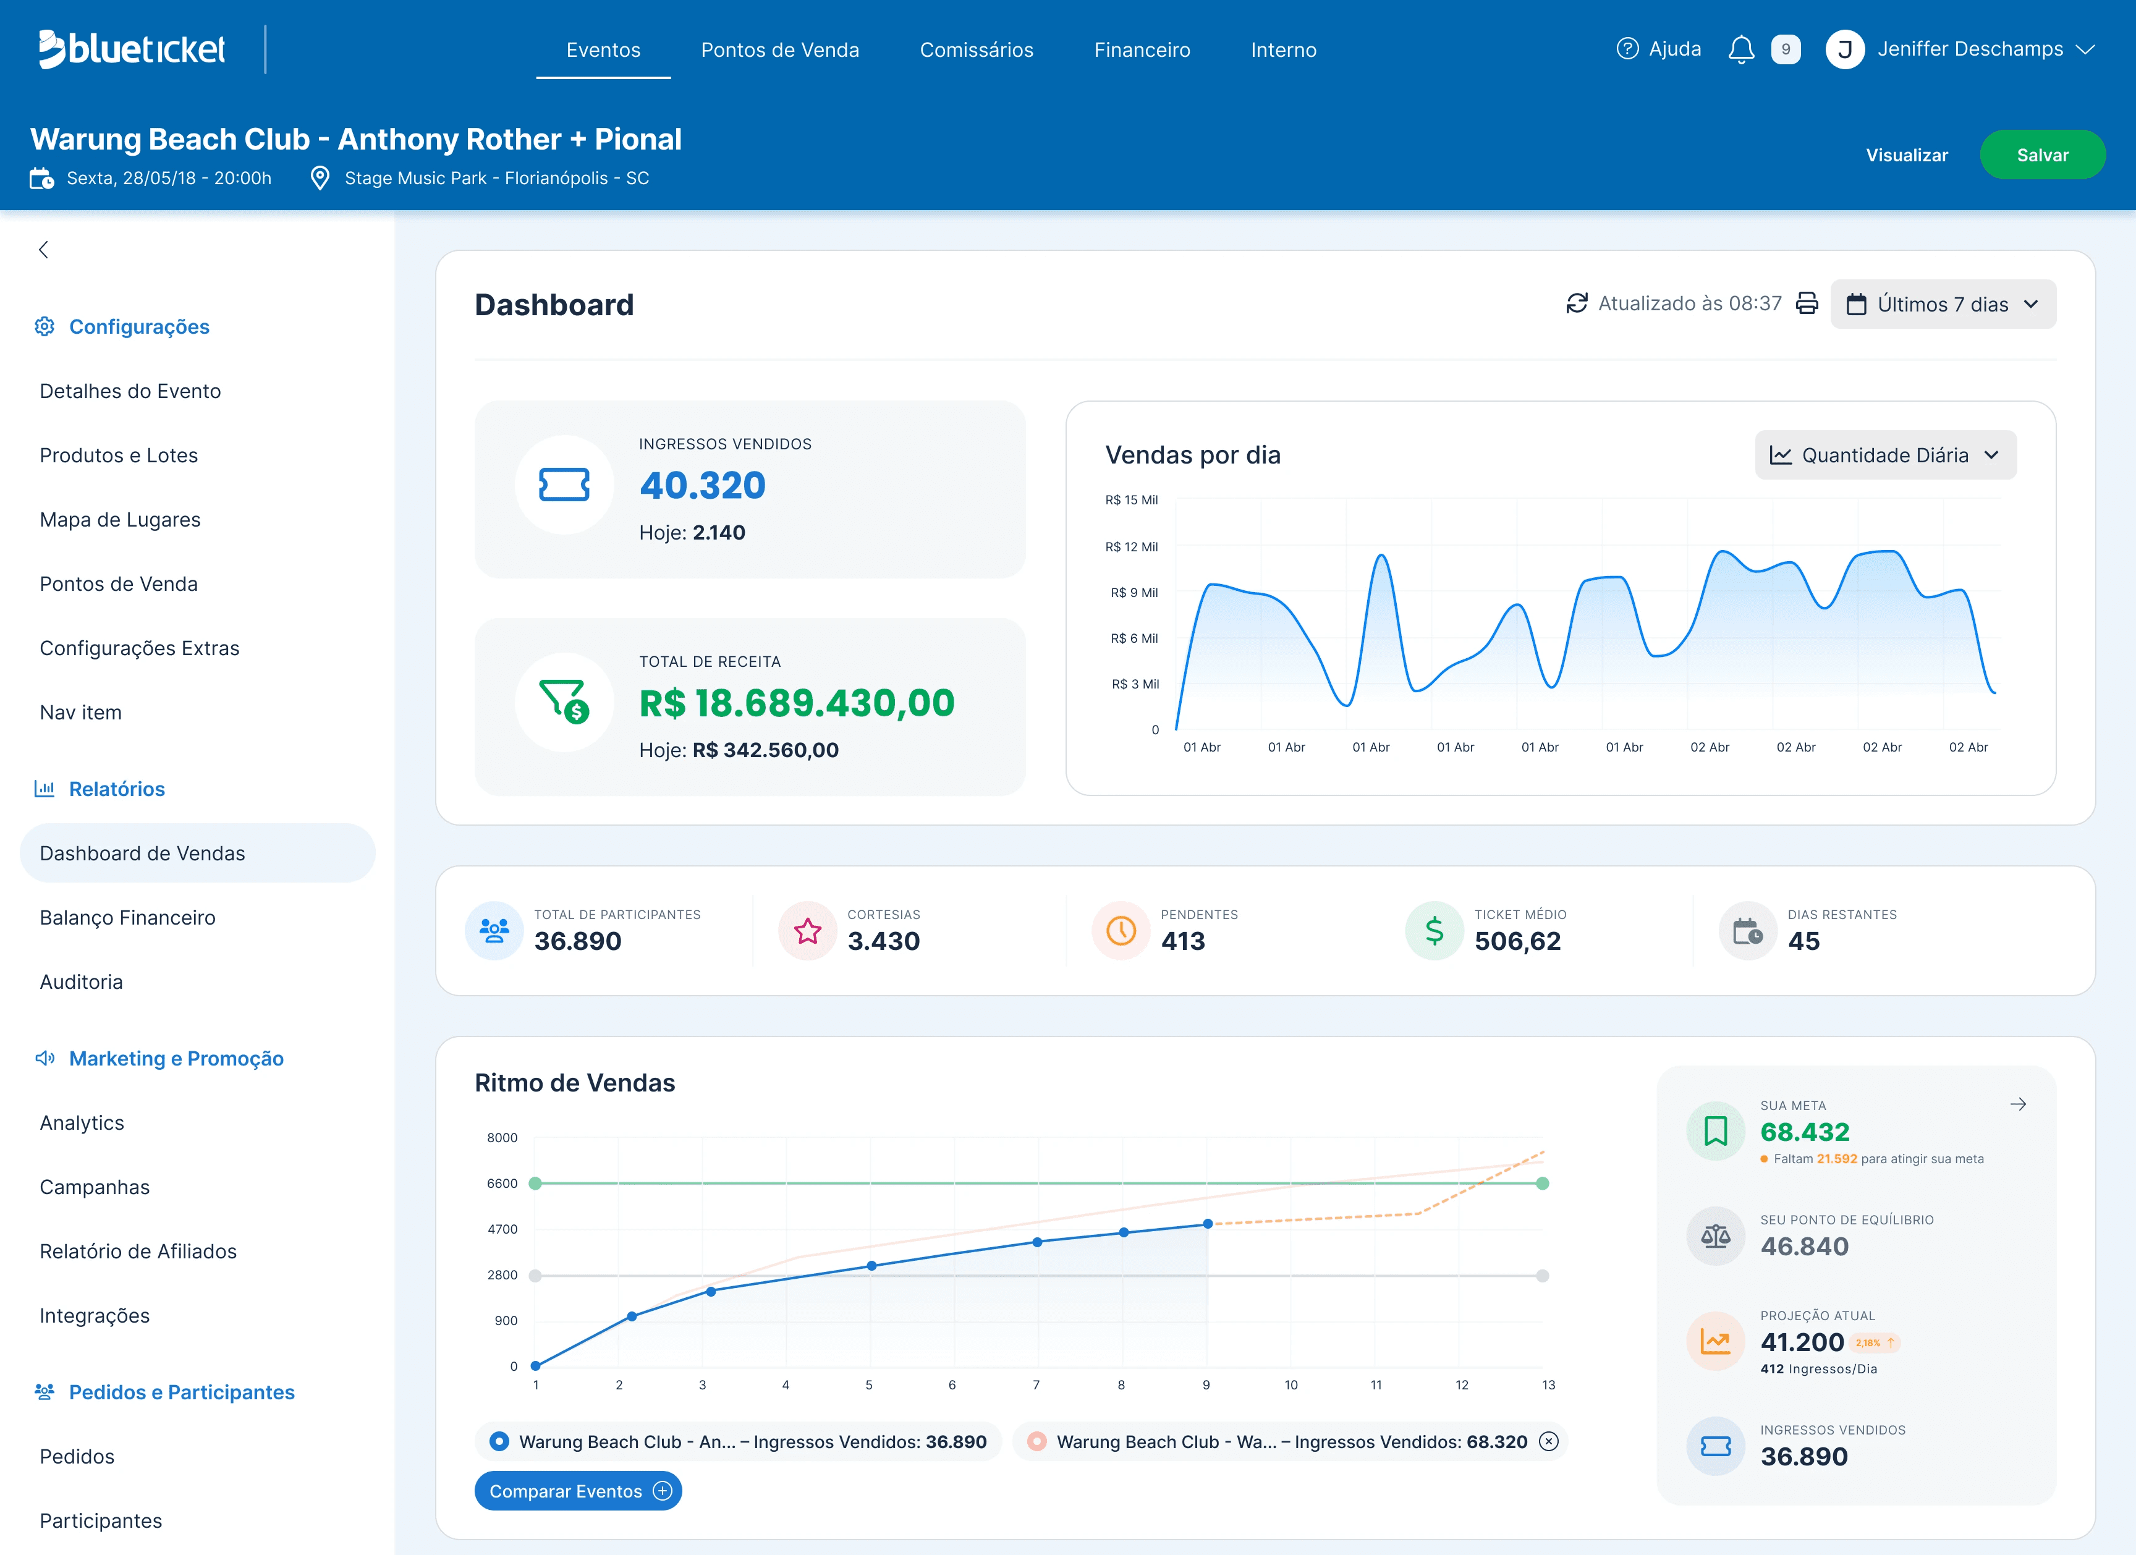Click the refresh icon beside Atualizado
This screenshot has height=1555, width=2136.
click(x=1577, y=303)
